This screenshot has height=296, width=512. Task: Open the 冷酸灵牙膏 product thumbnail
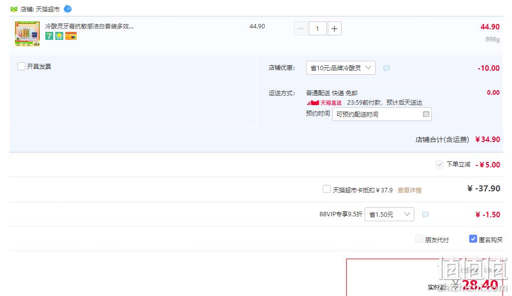coord(27,34)
